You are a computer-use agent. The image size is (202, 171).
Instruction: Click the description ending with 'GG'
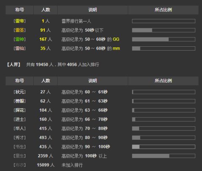coord(90,39)
